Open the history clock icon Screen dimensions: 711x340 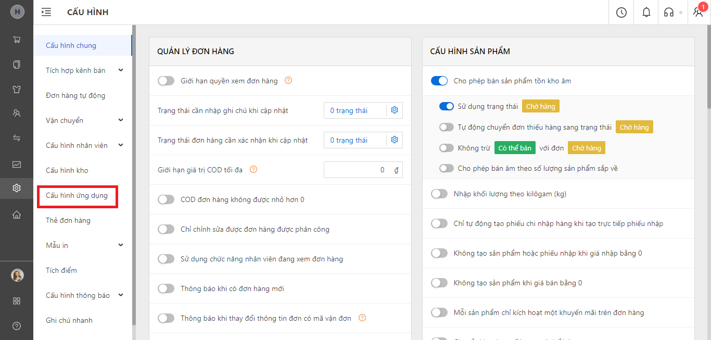(621, 12)
